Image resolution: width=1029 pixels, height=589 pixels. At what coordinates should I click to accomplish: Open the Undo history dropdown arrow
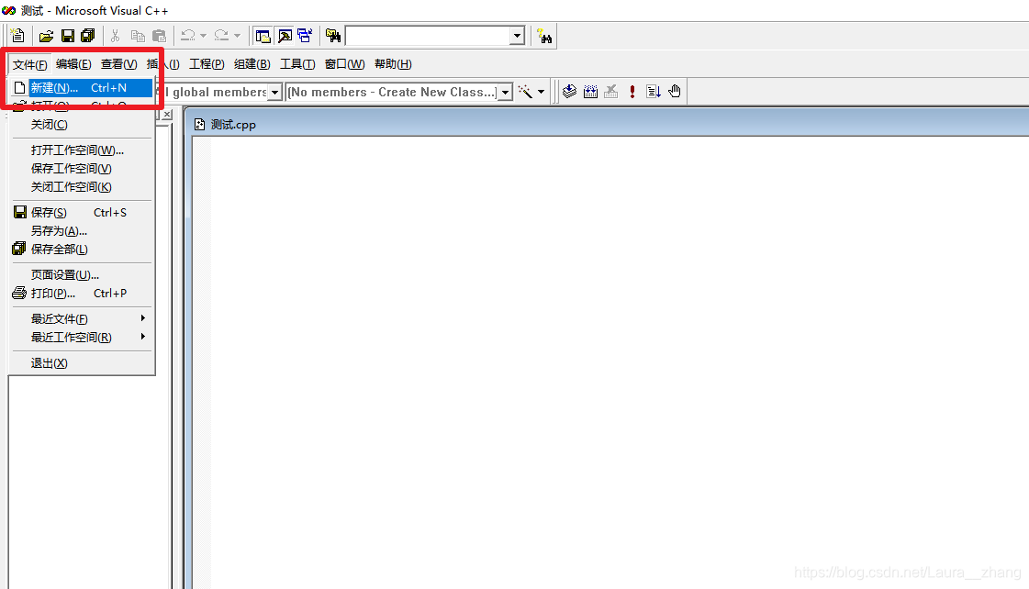tap(203, 36)
